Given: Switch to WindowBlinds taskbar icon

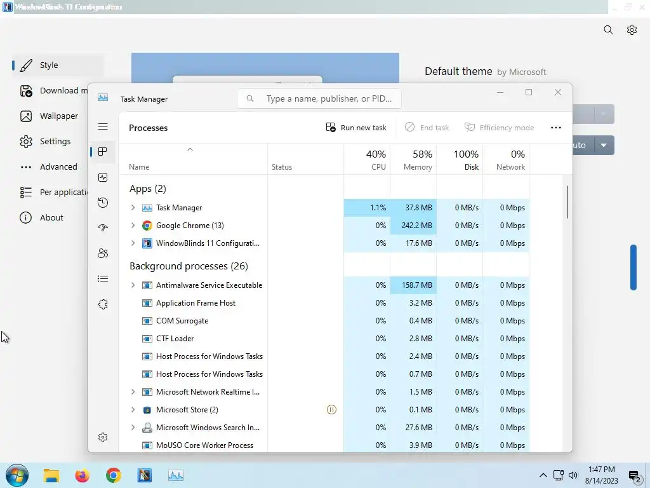Looking at the screenshot, I should tap(144, 475).
